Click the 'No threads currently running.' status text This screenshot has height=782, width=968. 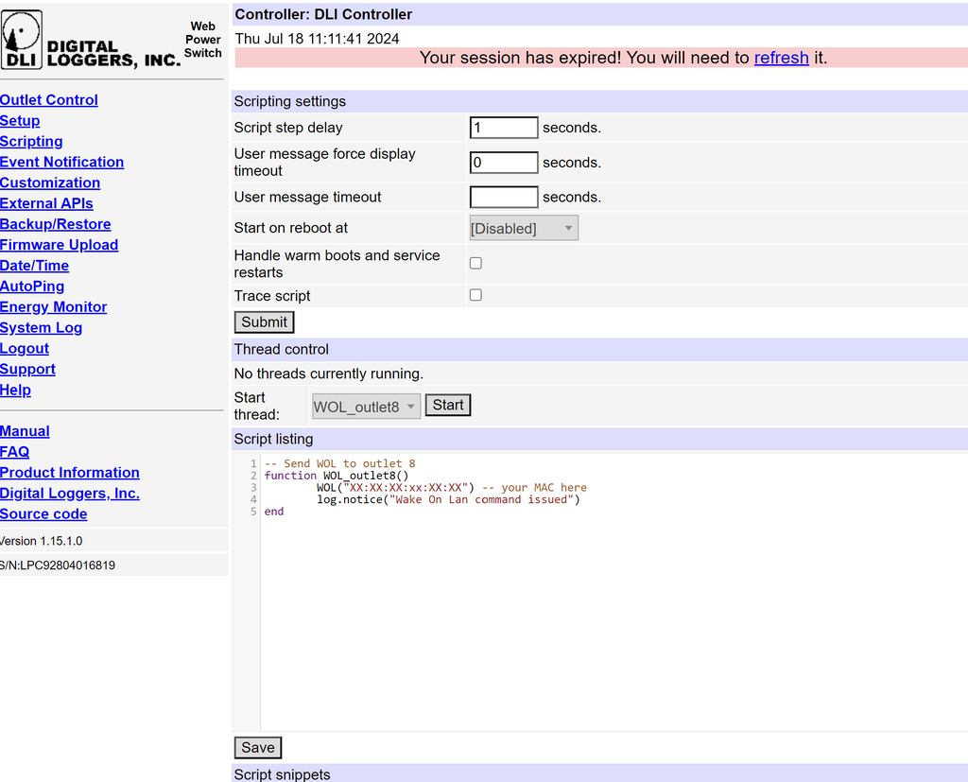(328, 374)
